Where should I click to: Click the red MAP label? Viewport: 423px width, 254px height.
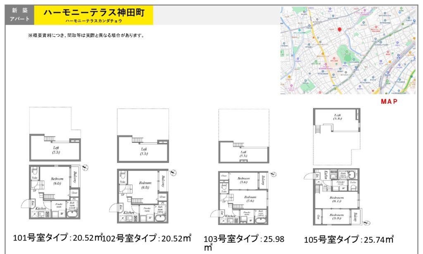389,101
